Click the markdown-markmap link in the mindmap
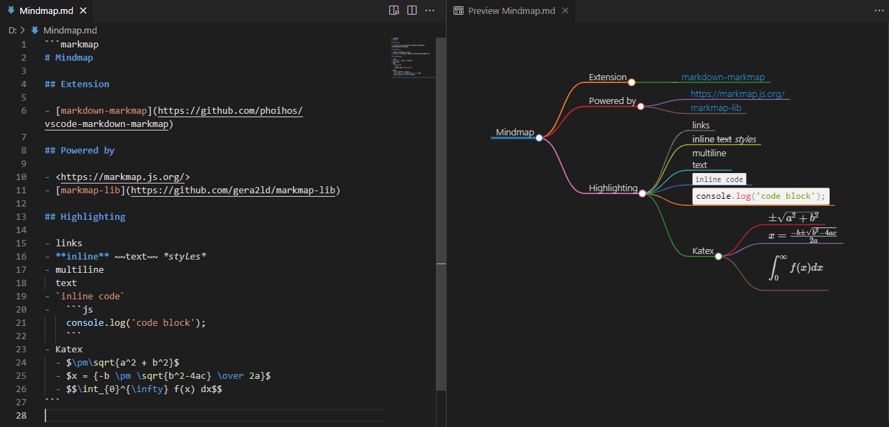 tap(723, 77)
